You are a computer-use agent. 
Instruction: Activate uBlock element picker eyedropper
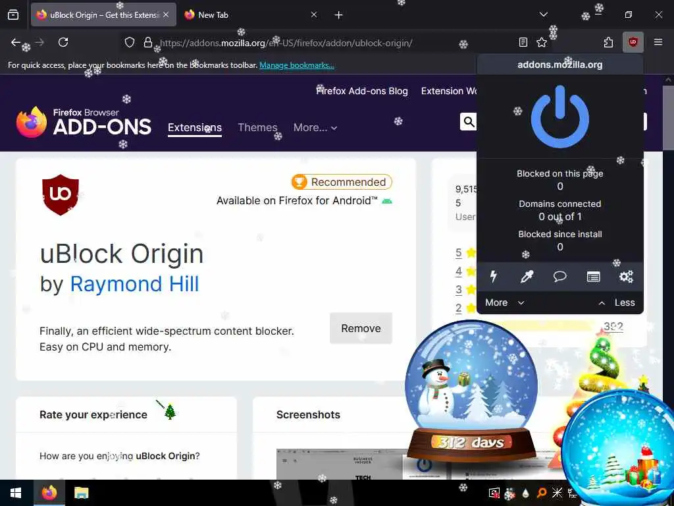pyautogui.click(x=527, y=276)
